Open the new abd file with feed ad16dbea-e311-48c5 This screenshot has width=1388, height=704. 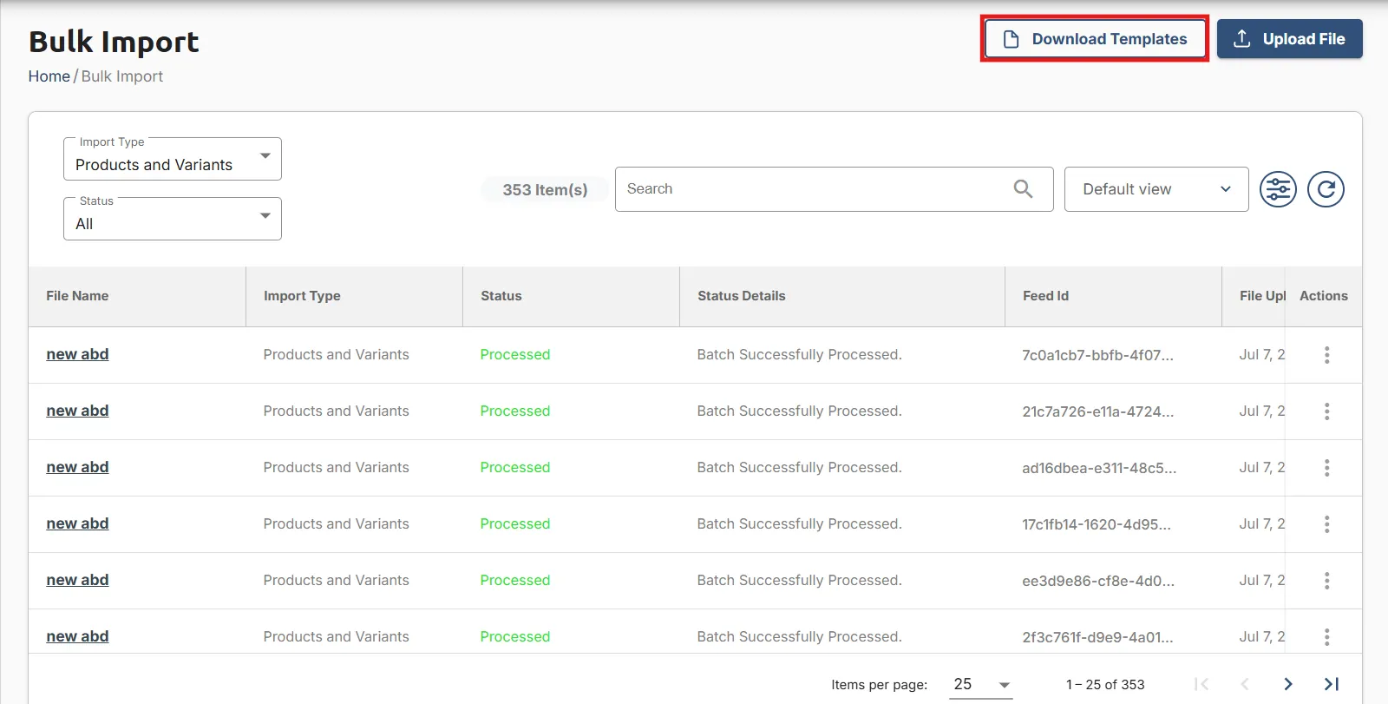77,467
